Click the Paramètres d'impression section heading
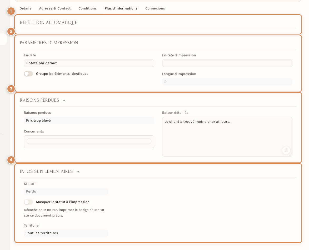 tap(49, 43)
